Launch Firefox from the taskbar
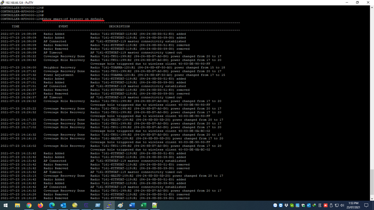This screenshot has width=374, height=210. [x=40, y=205]
